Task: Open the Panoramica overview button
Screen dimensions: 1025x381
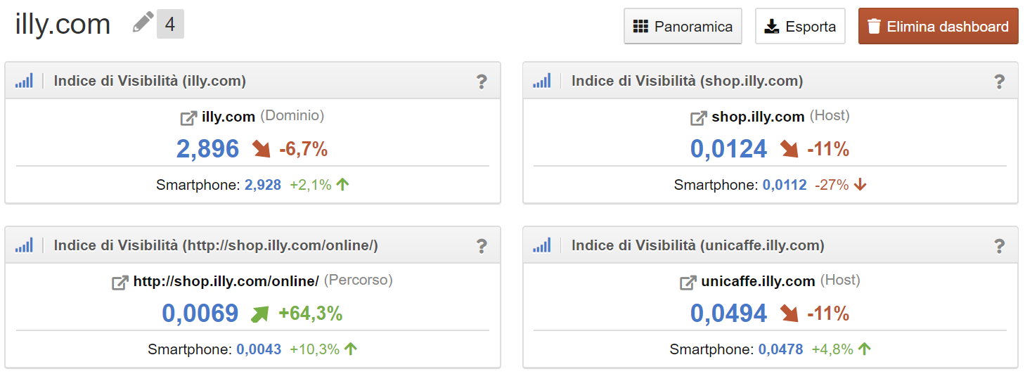Action: (x=683, y=27)
